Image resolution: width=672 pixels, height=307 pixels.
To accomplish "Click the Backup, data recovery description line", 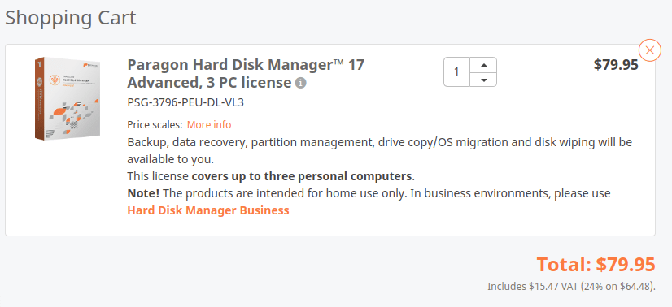I will click(x=380, y=142).
